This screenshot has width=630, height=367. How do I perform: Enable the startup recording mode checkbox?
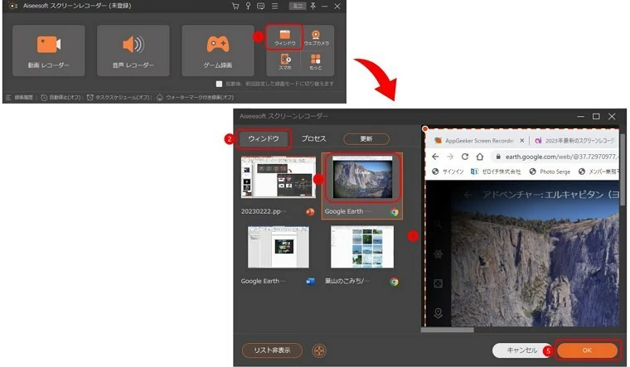point(219,84)
